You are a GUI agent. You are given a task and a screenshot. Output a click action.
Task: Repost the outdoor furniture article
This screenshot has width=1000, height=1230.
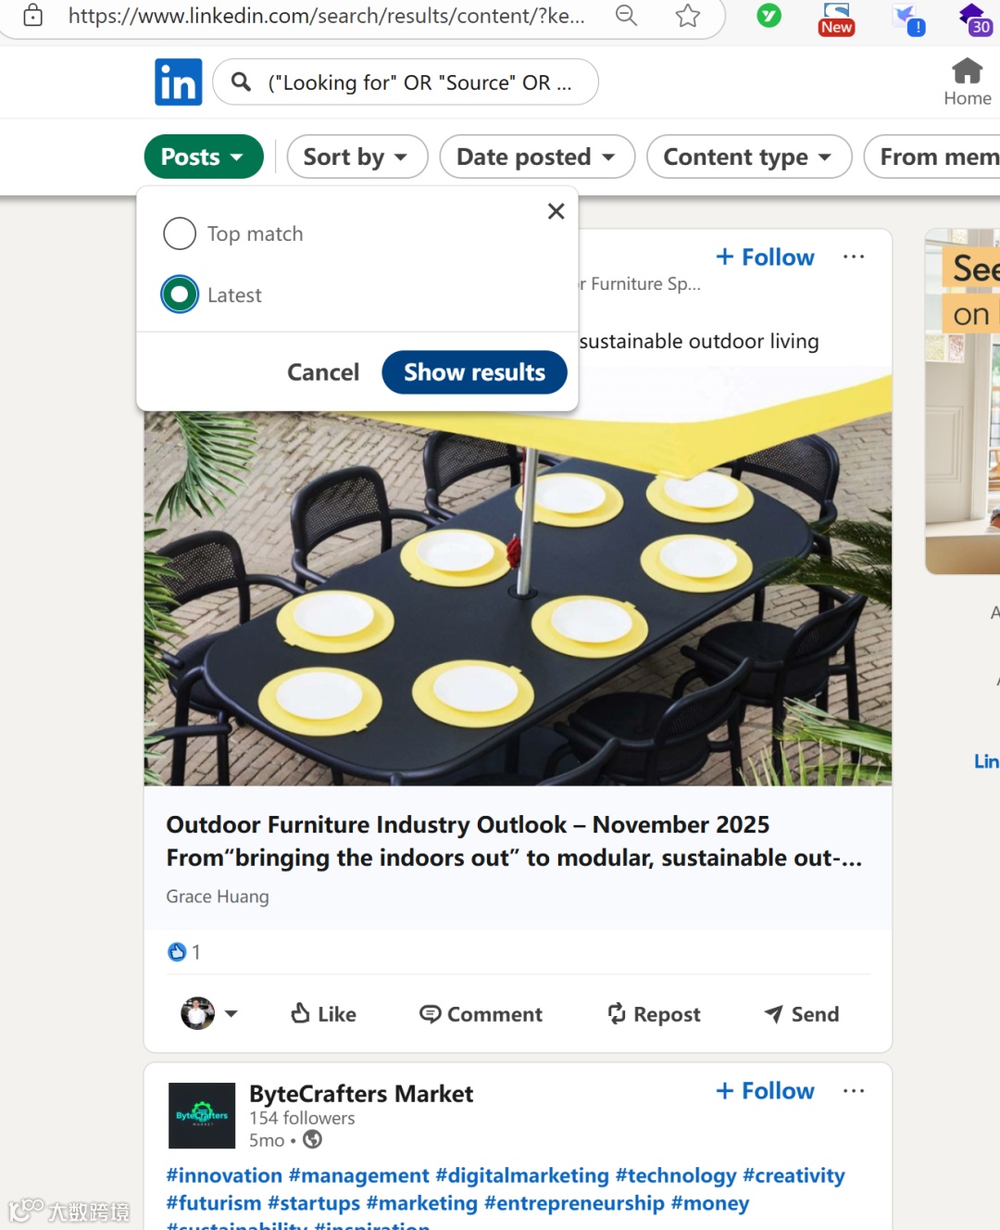654,1014
